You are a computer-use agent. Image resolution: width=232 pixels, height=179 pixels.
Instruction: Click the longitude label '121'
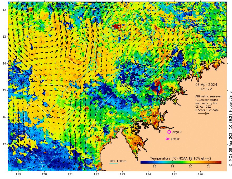70,174
